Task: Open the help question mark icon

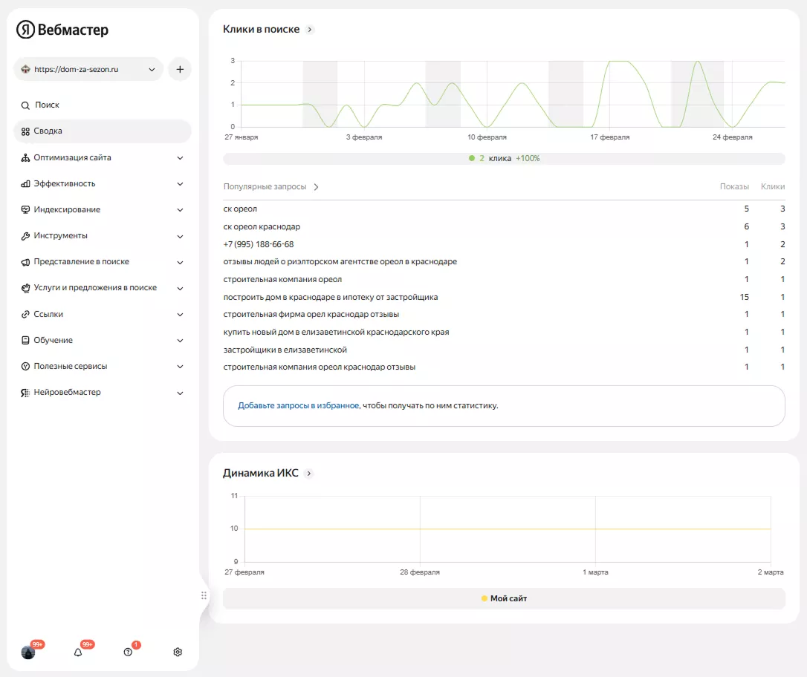Action: pos(128,653)
